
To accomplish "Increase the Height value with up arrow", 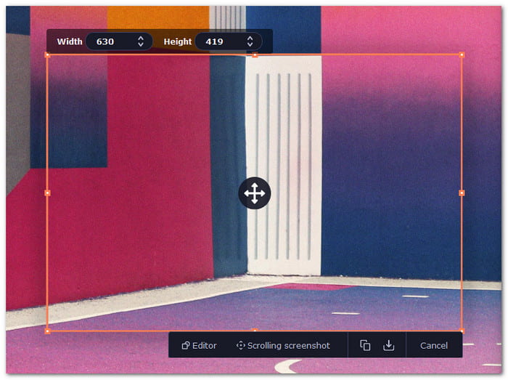I will pos(250,39).
